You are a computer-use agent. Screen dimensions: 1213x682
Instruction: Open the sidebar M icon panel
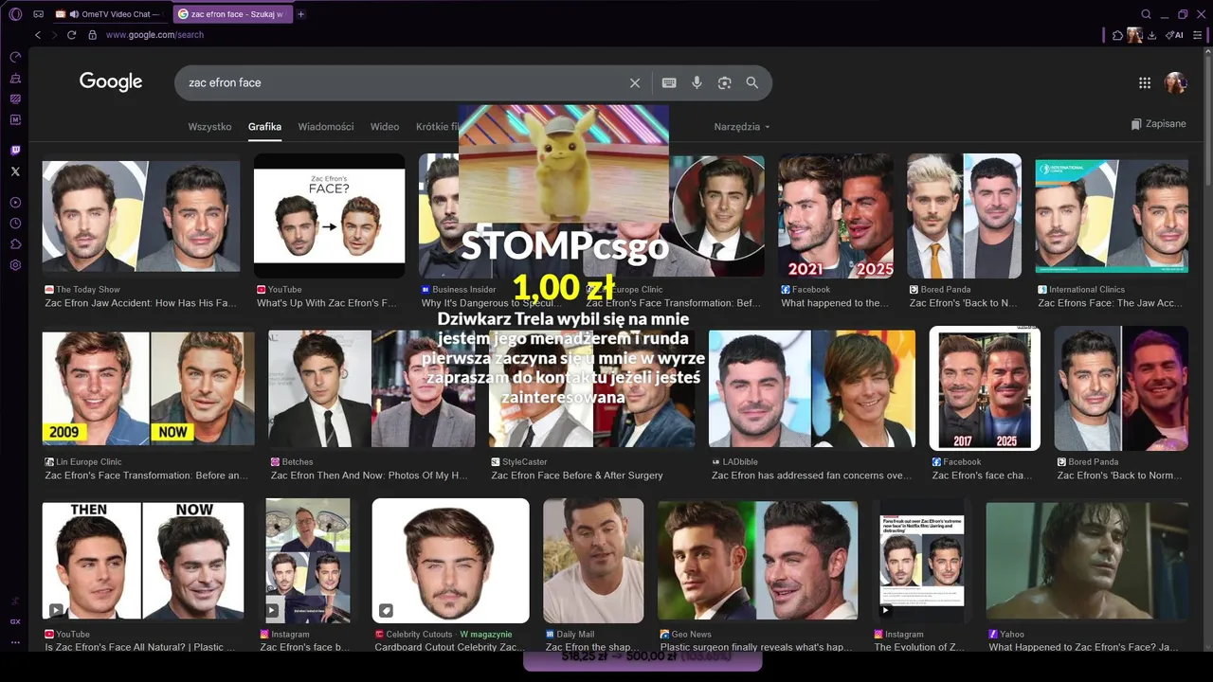[15, 119]
